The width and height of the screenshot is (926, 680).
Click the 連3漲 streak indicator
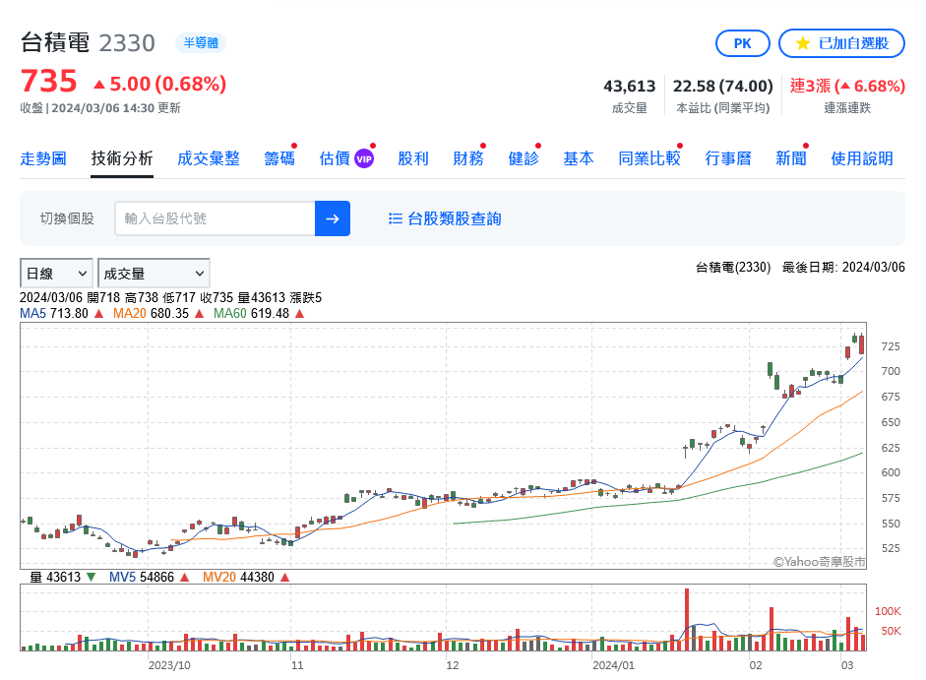click(847, 87)
